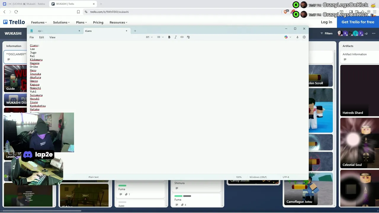Open the Pricing link on Trello
379x213 pixels.
coord(98,22)
